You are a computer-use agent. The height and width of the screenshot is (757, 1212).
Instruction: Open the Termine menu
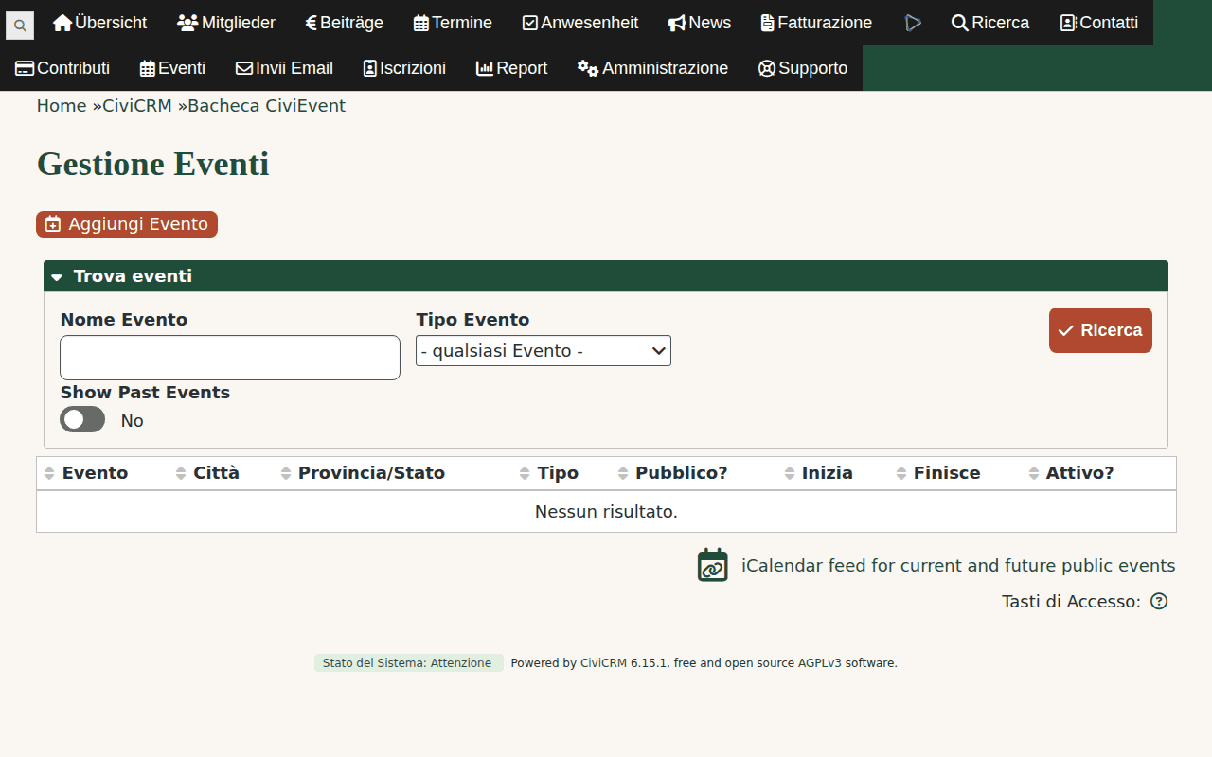[x=453, y=23]
